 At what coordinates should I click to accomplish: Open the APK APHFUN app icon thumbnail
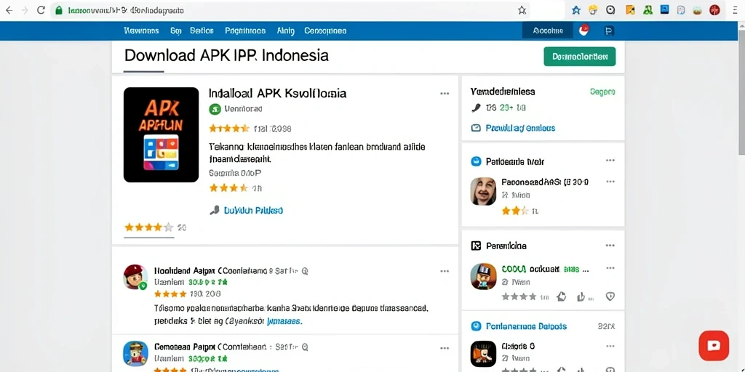point(161,134)
